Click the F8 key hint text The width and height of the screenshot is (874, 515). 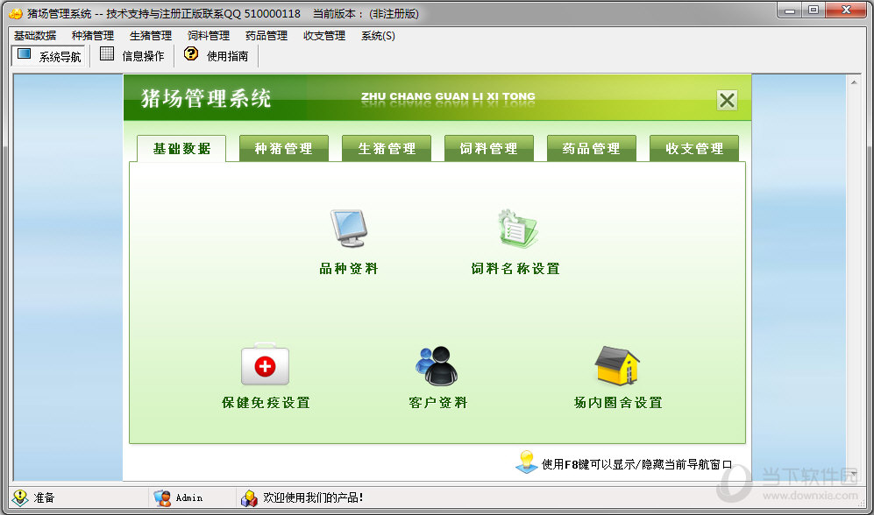coord(636,464)
